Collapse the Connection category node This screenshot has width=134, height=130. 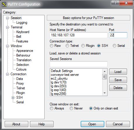(7, 74)
